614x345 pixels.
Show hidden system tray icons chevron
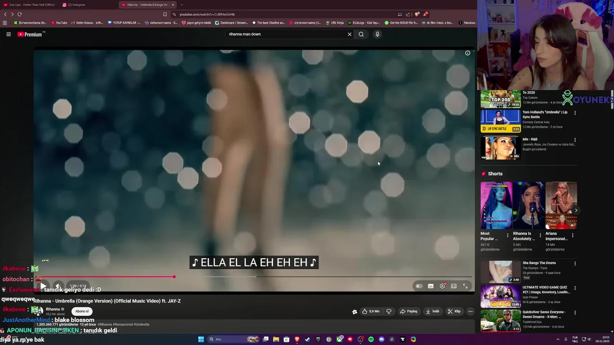coord(559,339)
